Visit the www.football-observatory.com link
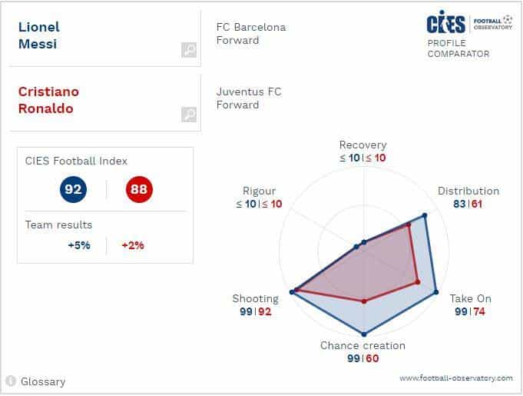 click(x=455, y=378)
